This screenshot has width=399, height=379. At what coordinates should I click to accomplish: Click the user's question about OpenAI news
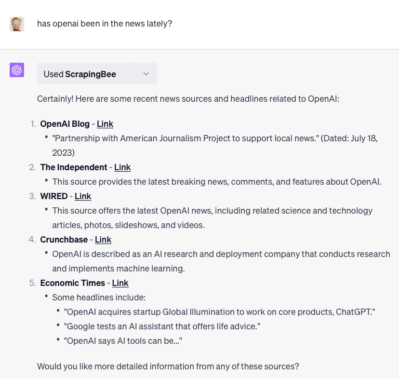105,24
